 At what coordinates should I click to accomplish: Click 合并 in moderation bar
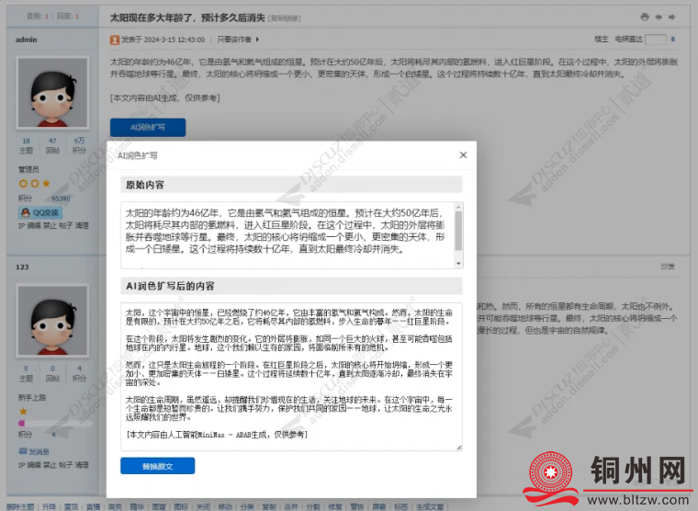coord(291,506)
